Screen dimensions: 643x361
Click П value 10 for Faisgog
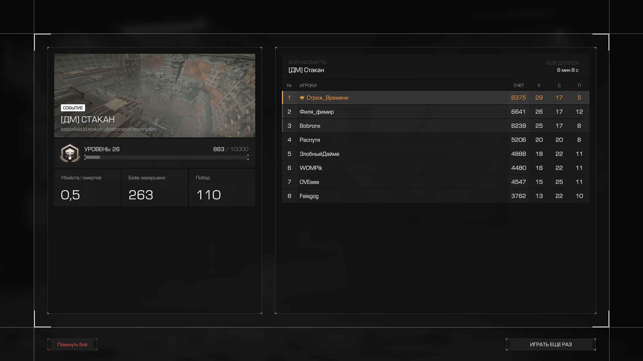(x=579, y=196)
